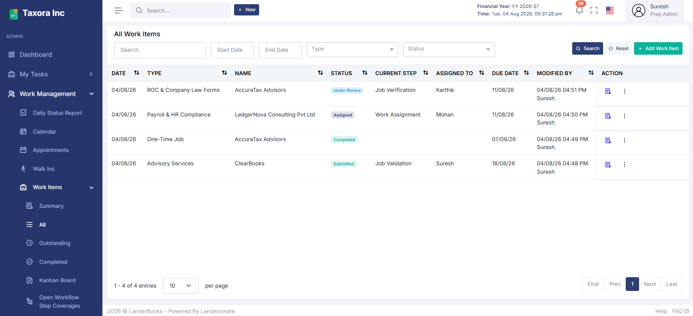Image resolution: width=693 pixels, height=316 pixels.
Task: Click the Job Validation current step cell
Action: [393, 163]
